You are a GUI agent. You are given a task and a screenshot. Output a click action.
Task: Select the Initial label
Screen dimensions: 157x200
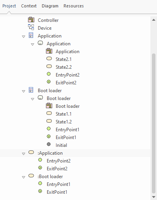(61, 145)
